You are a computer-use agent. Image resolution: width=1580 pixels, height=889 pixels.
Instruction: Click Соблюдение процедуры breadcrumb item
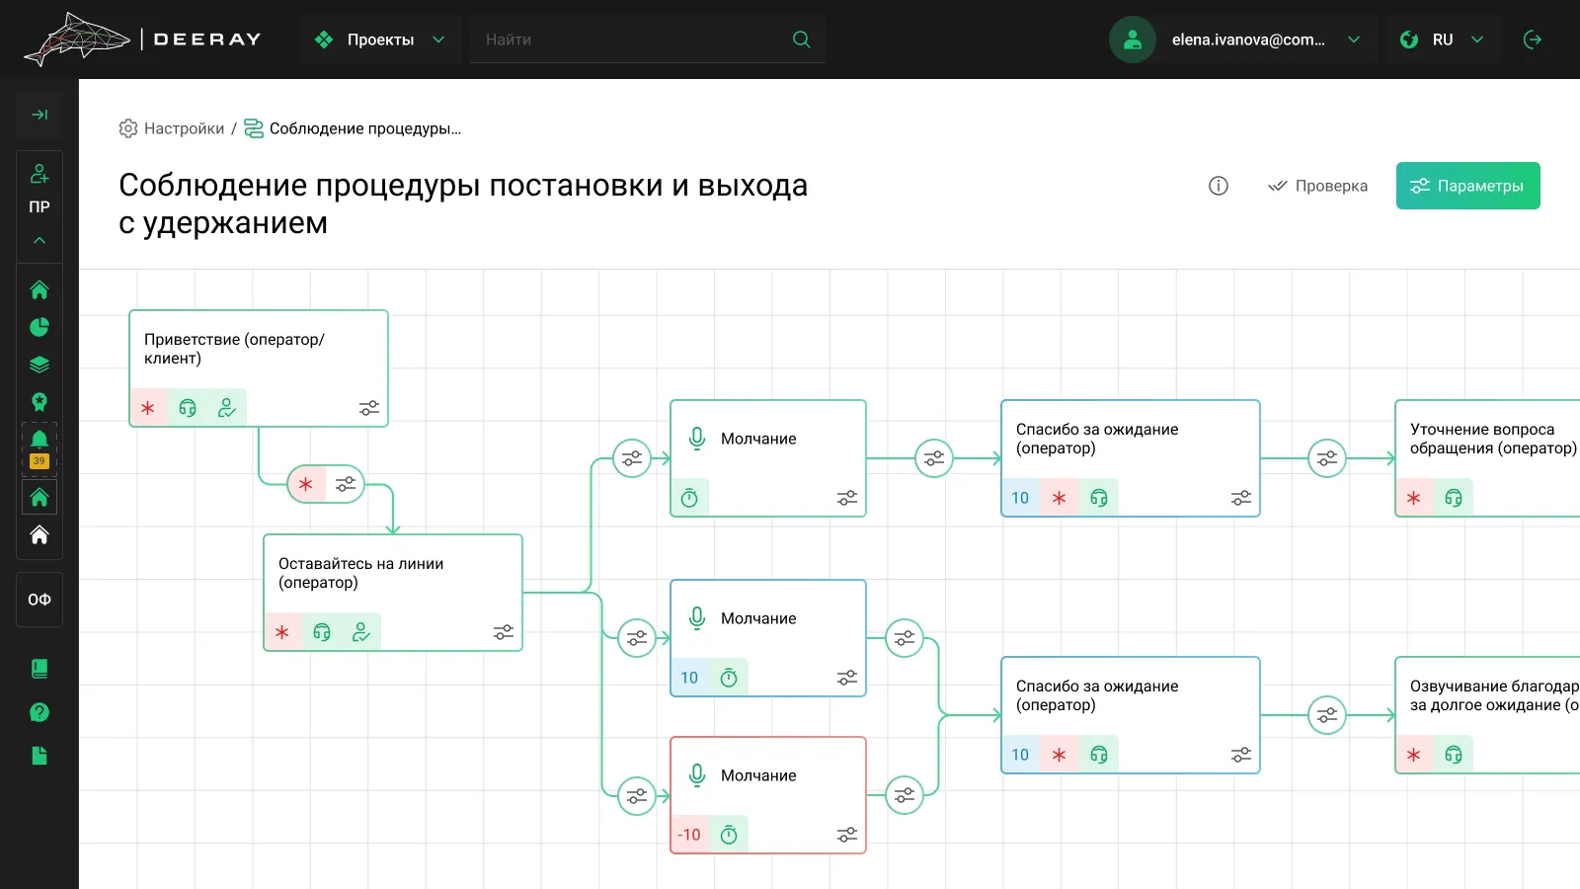tap(353, 128)
